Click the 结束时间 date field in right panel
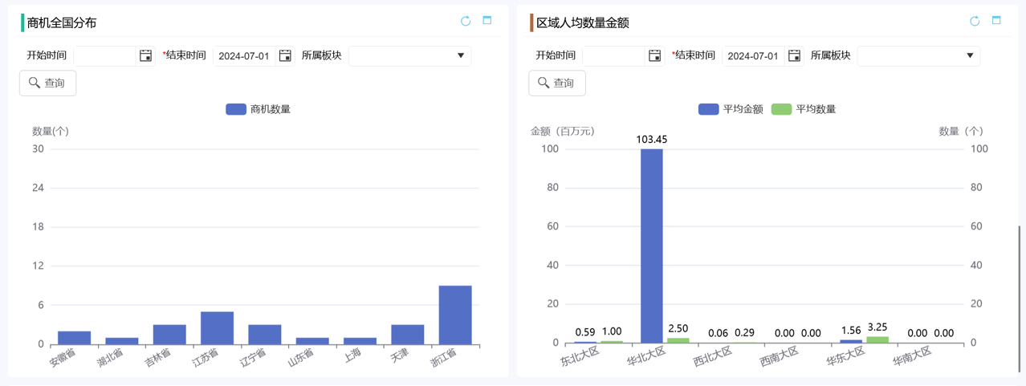The image size is (1026, 386). coord(752,55)
